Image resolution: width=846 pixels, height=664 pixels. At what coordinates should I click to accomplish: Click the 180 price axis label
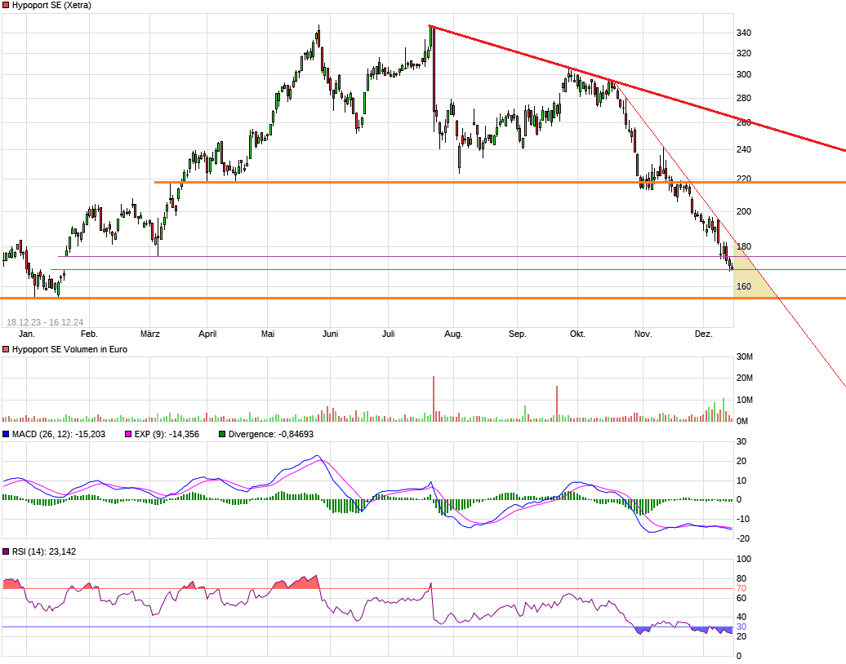click(x=744, y=246)
